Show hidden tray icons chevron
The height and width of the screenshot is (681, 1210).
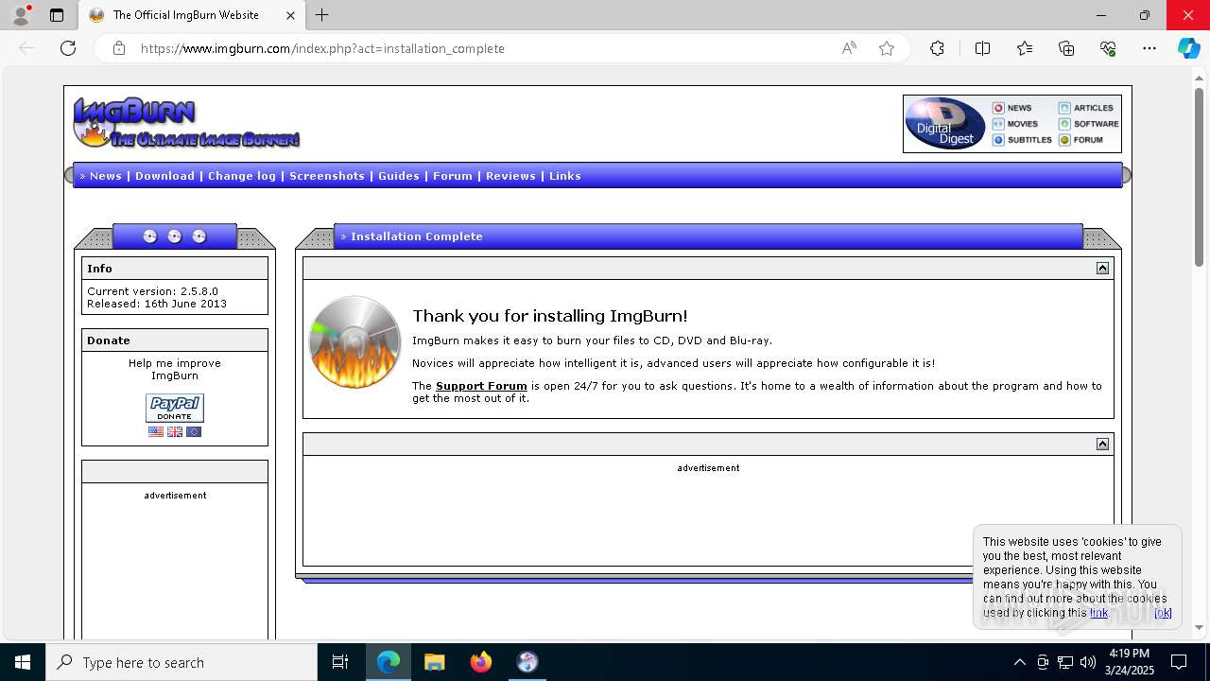point(1019,662)
